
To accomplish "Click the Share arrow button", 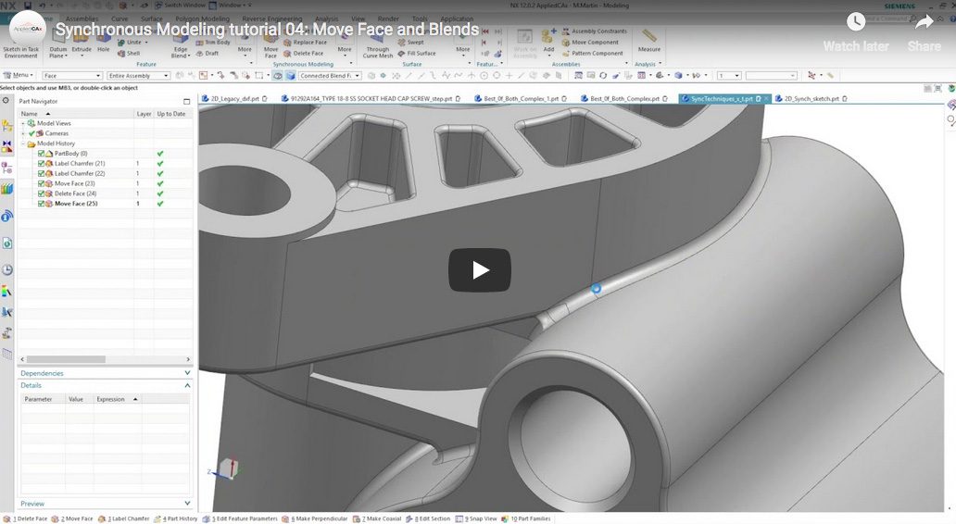I will pyautogui.click(x=924, y=31).
